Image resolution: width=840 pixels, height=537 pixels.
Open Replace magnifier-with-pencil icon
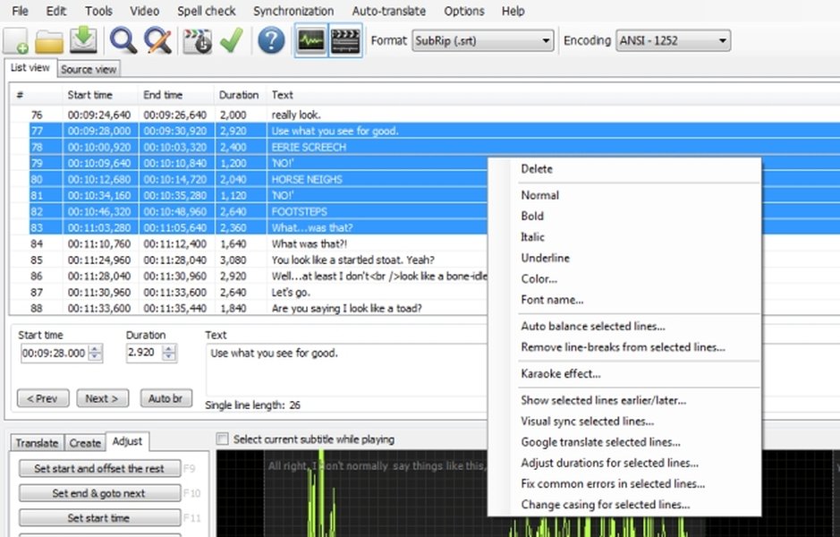[157, 41]
